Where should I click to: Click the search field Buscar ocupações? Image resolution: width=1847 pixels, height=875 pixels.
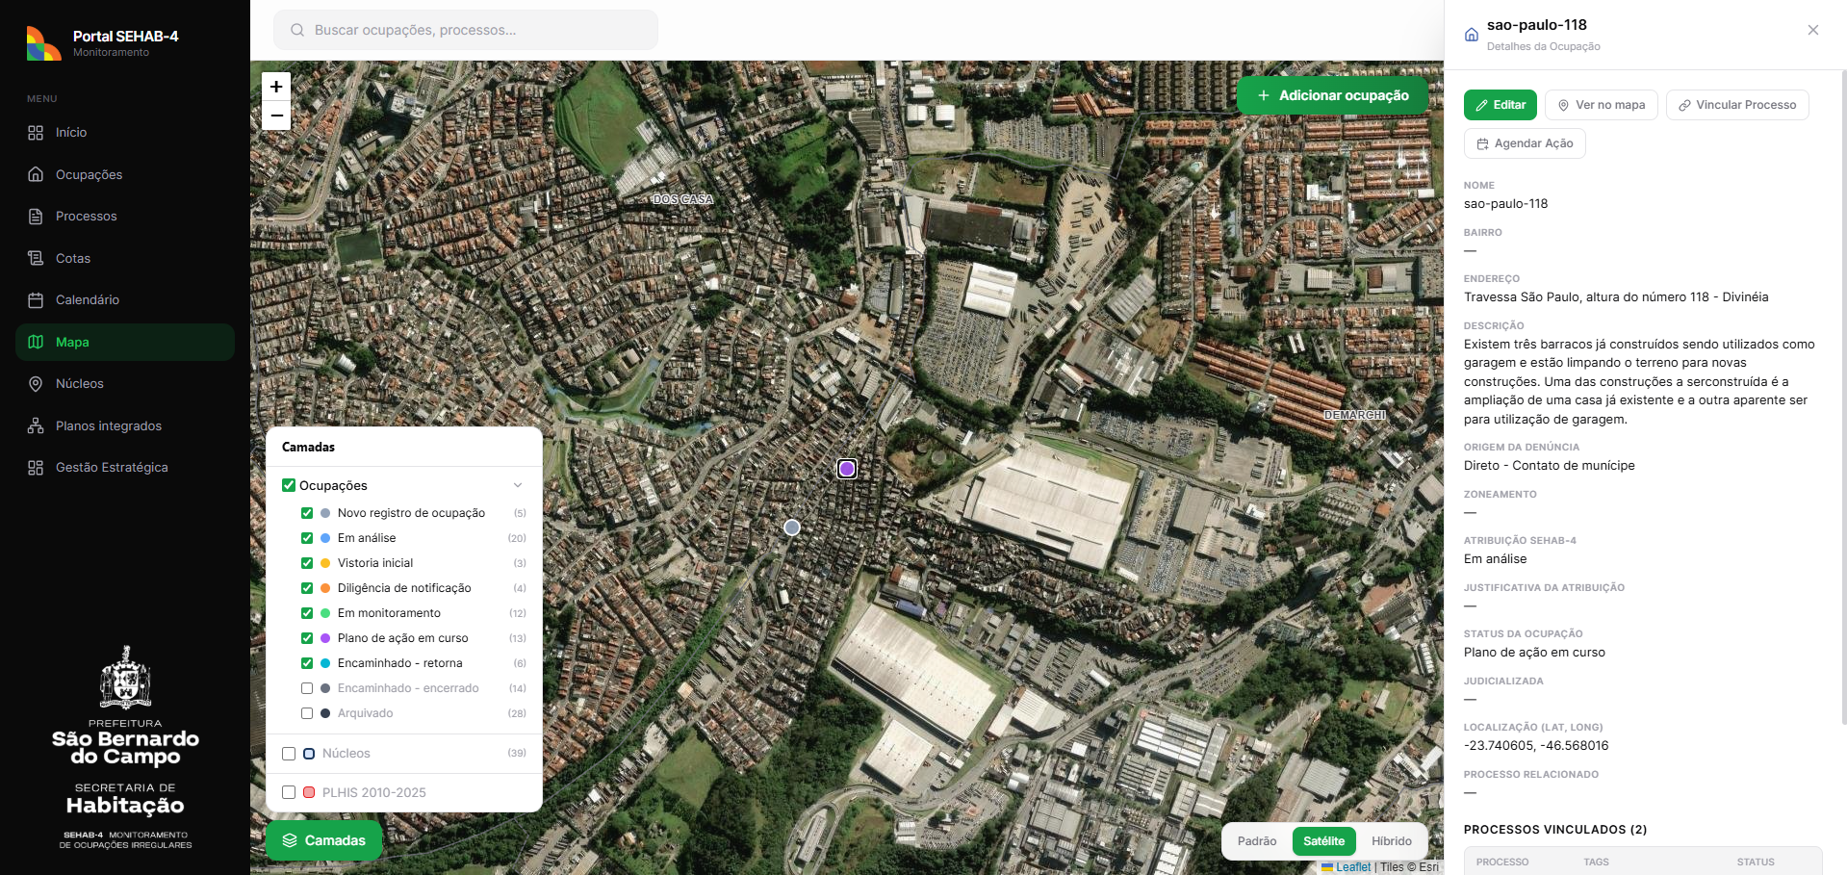click(x=466, y=30)
